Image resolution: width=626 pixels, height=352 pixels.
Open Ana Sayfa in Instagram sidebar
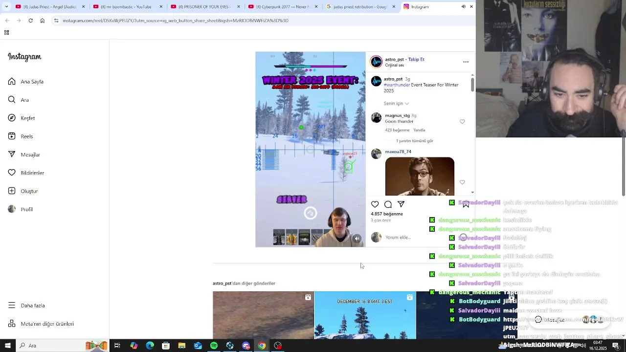click(x=26, y=82)
